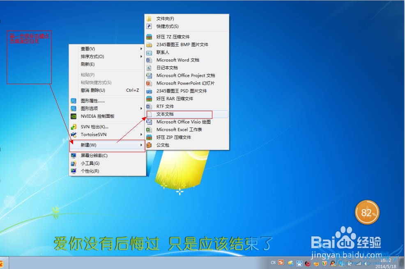Image resolution: width=405 pixels, height=269 pixels.
Task: Click the briefcase icon beside 公文包
Action: [x=149, y=145]
